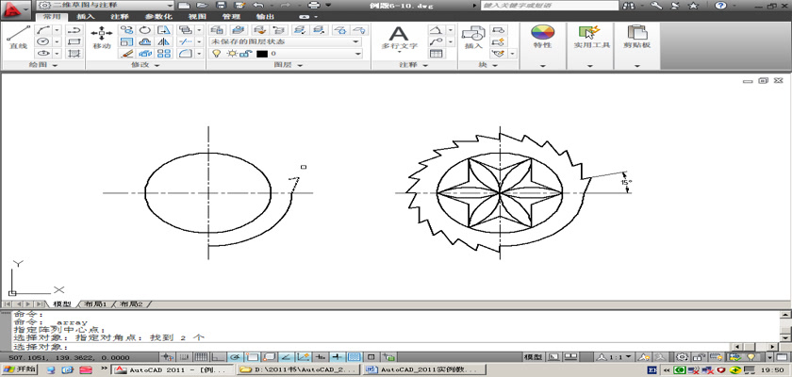Switch to the Layout1 (布局1) tab
Viewport: 792px width, 377px height.
[x=94, y=304]
